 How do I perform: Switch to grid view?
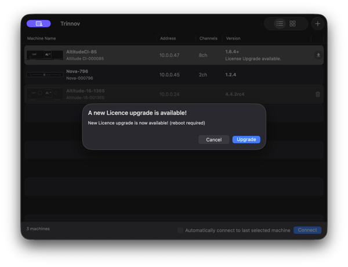[292, 24]
